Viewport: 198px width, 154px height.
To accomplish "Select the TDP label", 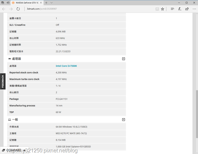I will click(12, 112).
